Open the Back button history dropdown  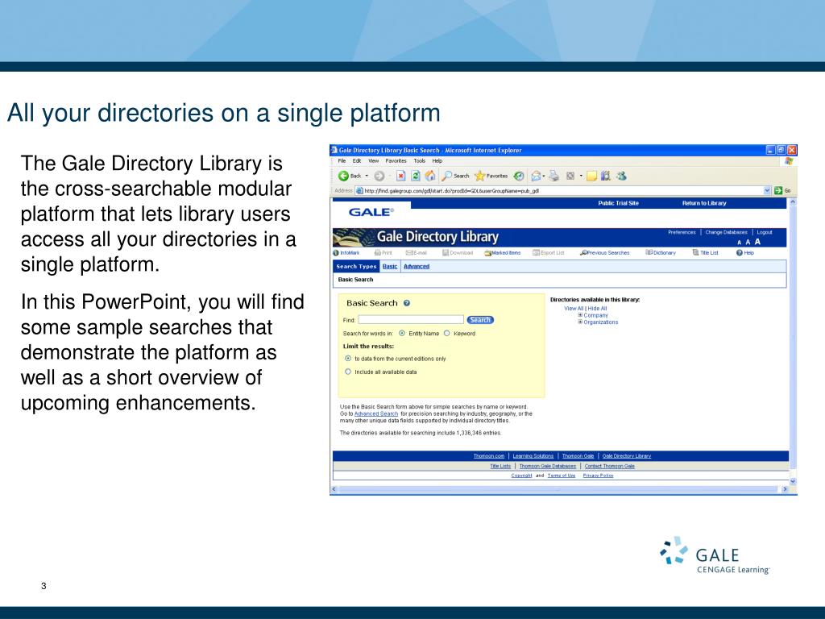click(x=367, y=176)
